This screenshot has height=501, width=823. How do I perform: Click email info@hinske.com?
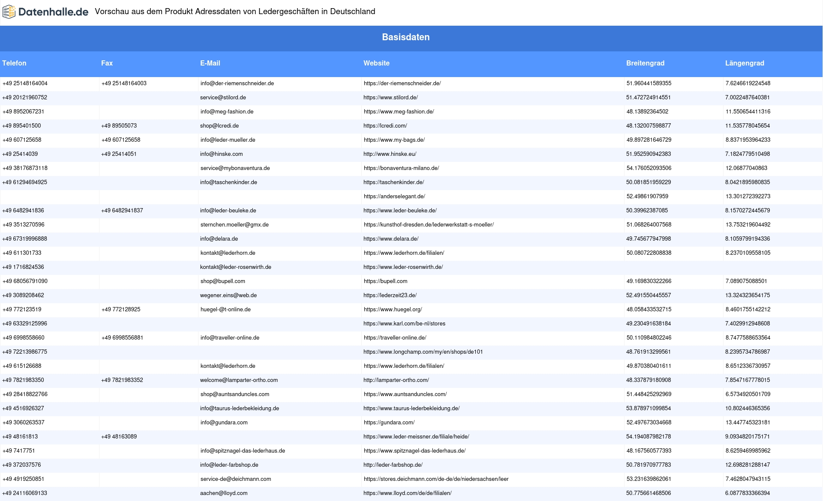[221, 154]
